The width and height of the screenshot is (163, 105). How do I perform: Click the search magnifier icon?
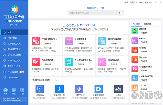[120, 13]
